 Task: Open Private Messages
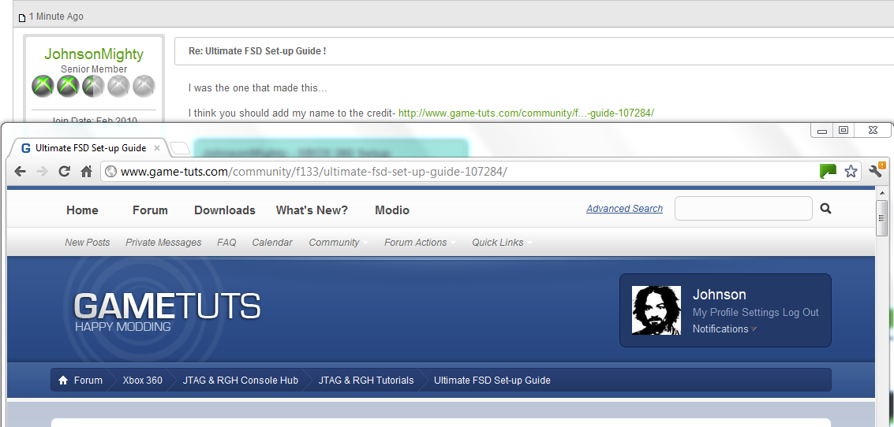163,243
